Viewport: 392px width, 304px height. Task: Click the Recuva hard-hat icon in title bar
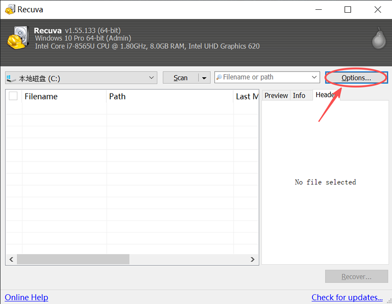(10, 9)
